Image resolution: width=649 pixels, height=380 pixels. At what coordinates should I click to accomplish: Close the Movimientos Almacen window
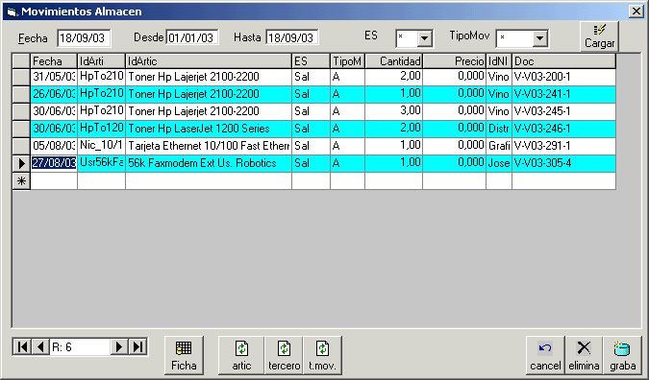coord(636,12)
